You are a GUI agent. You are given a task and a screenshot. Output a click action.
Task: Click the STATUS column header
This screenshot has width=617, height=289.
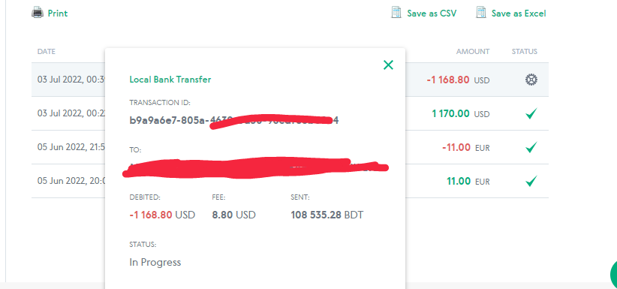524,52
